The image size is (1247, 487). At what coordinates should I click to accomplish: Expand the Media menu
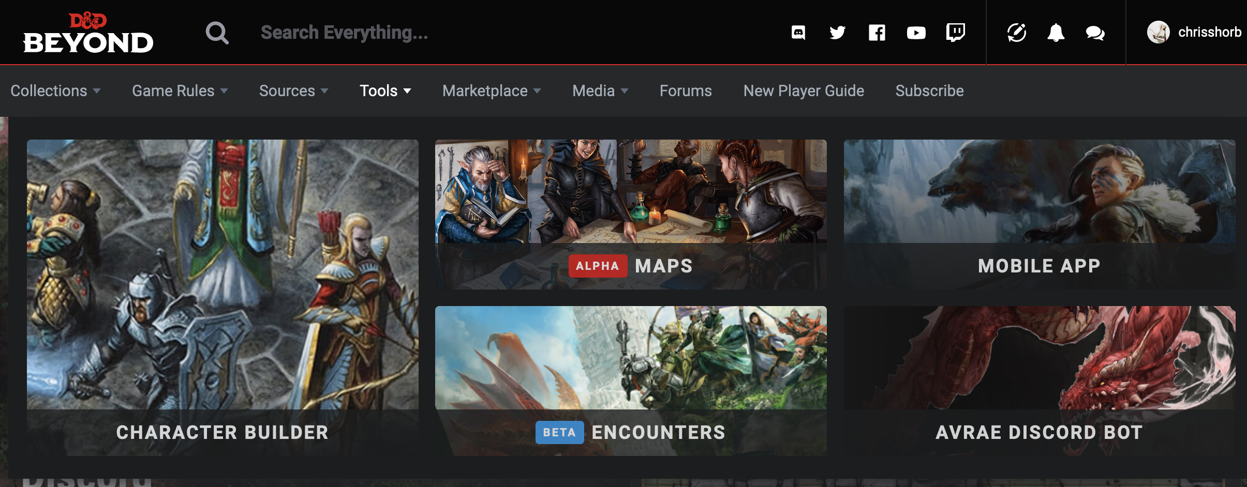600,91
